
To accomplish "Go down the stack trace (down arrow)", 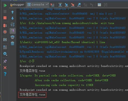I will pos(12,18).
